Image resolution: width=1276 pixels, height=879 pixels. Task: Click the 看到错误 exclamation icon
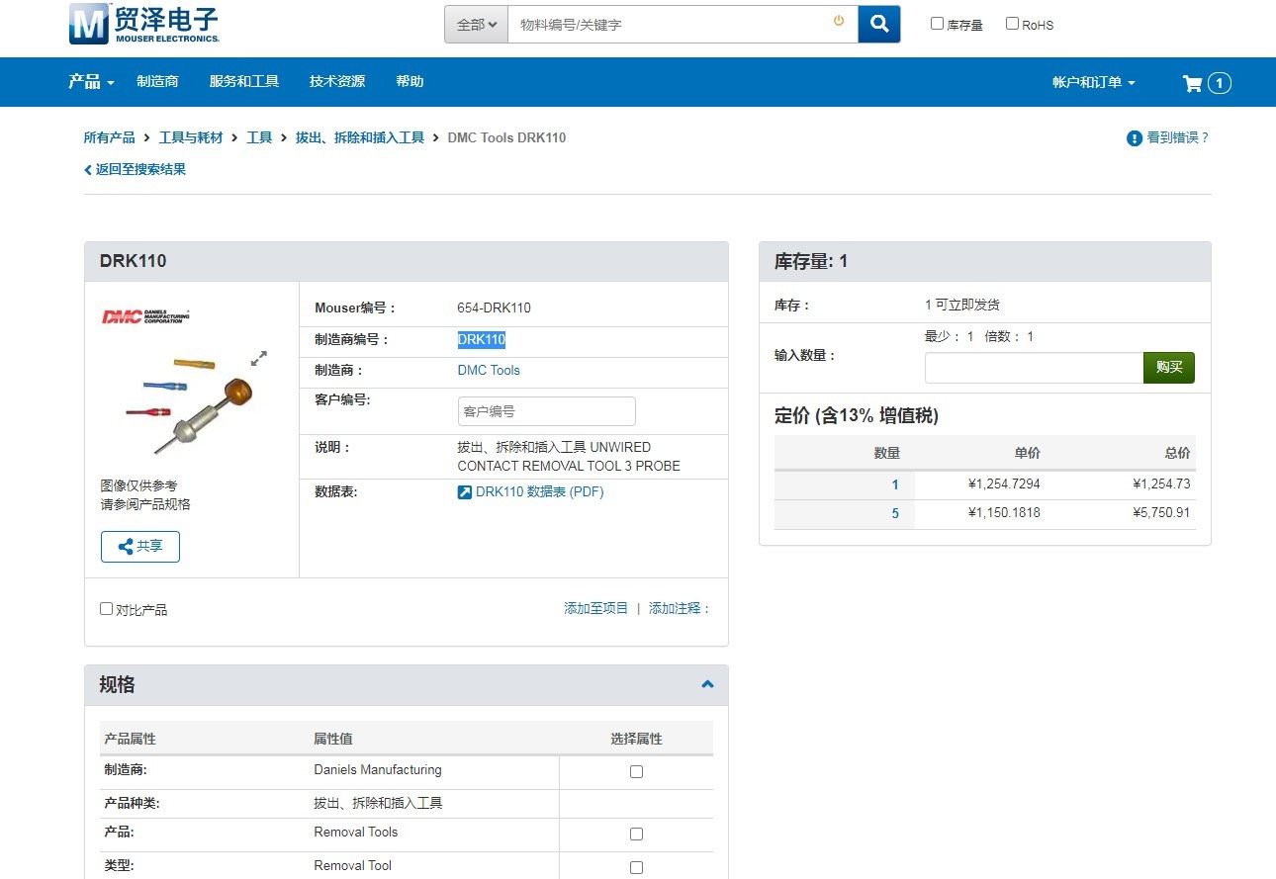pos(1135,138)
